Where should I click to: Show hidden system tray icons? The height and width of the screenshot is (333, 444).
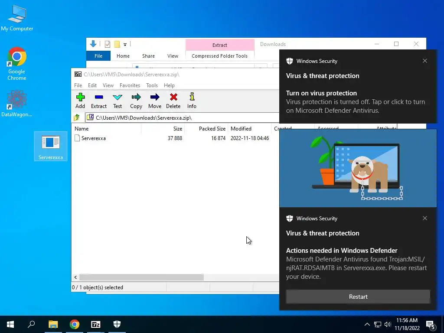(x=367, y=324)
